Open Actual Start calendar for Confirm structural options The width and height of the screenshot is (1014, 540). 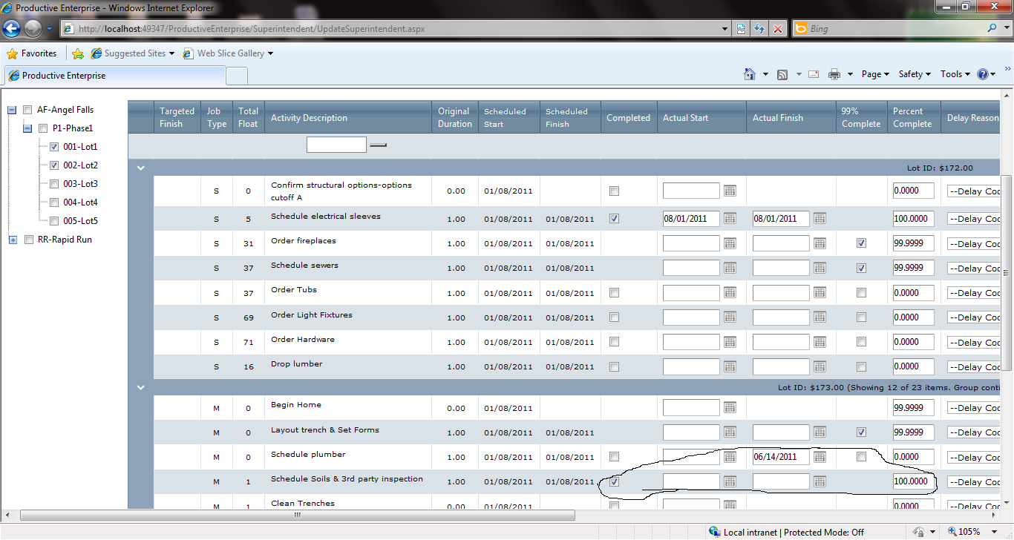[730, 191]
